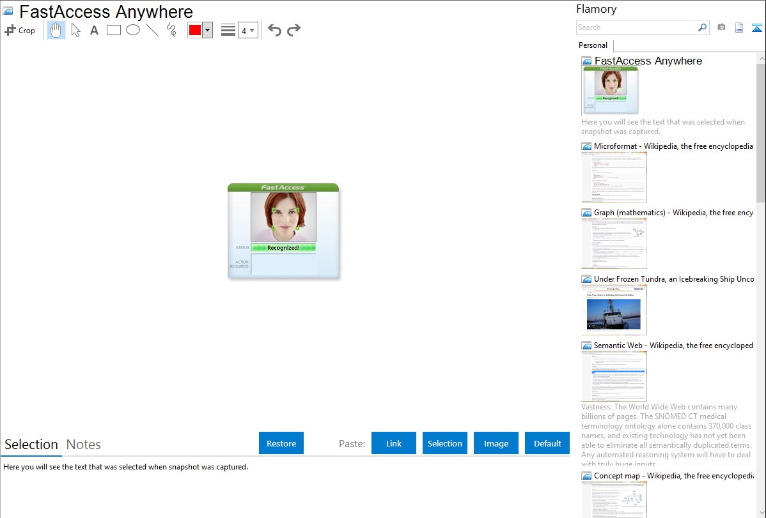Open the Selection tab
The image size is (766, 518).
31,445
